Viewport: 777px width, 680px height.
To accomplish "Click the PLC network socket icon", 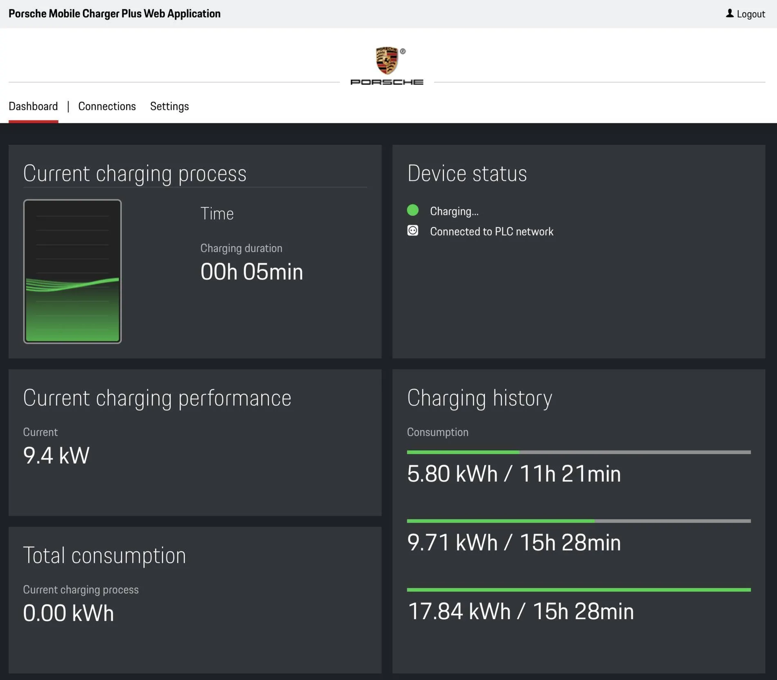I will point(413,231).
